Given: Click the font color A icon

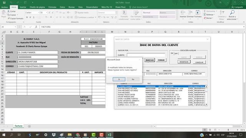Looking at the screenshot, I should [x=51, y=17].
